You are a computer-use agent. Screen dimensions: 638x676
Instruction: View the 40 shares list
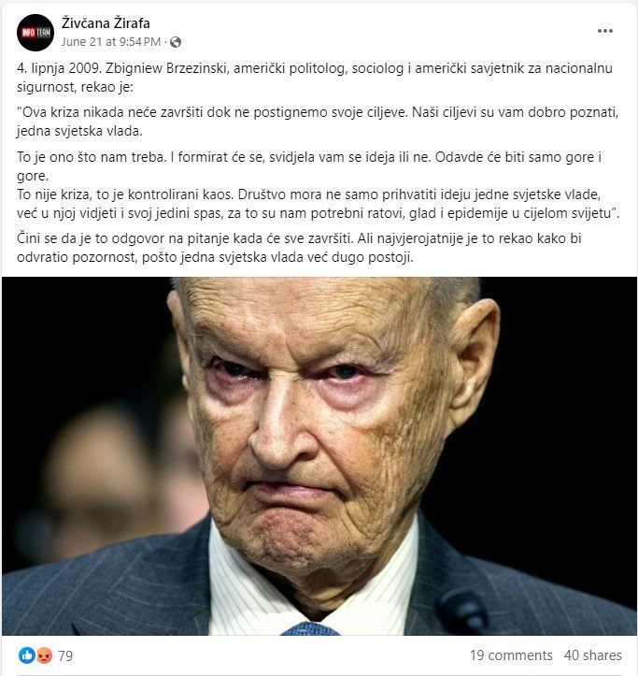tap(593, 655)
